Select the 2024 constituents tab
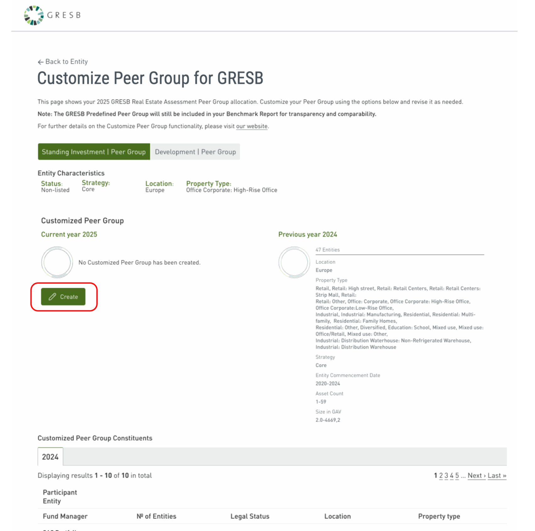 [x=50, y=457]
